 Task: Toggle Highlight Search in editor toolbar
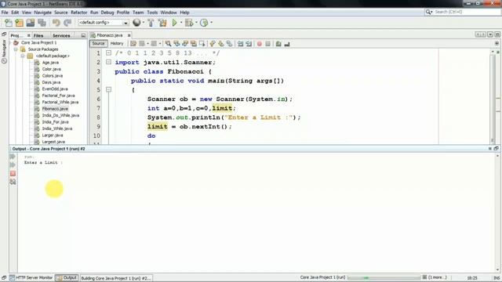pyautogui.click(x=194, y=44)
